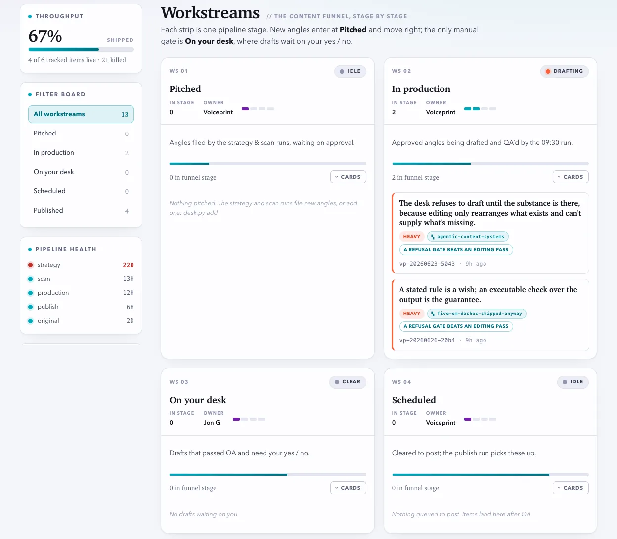
Task: Click '4 of 6 tracked items live' text
Action: [62, 60]
